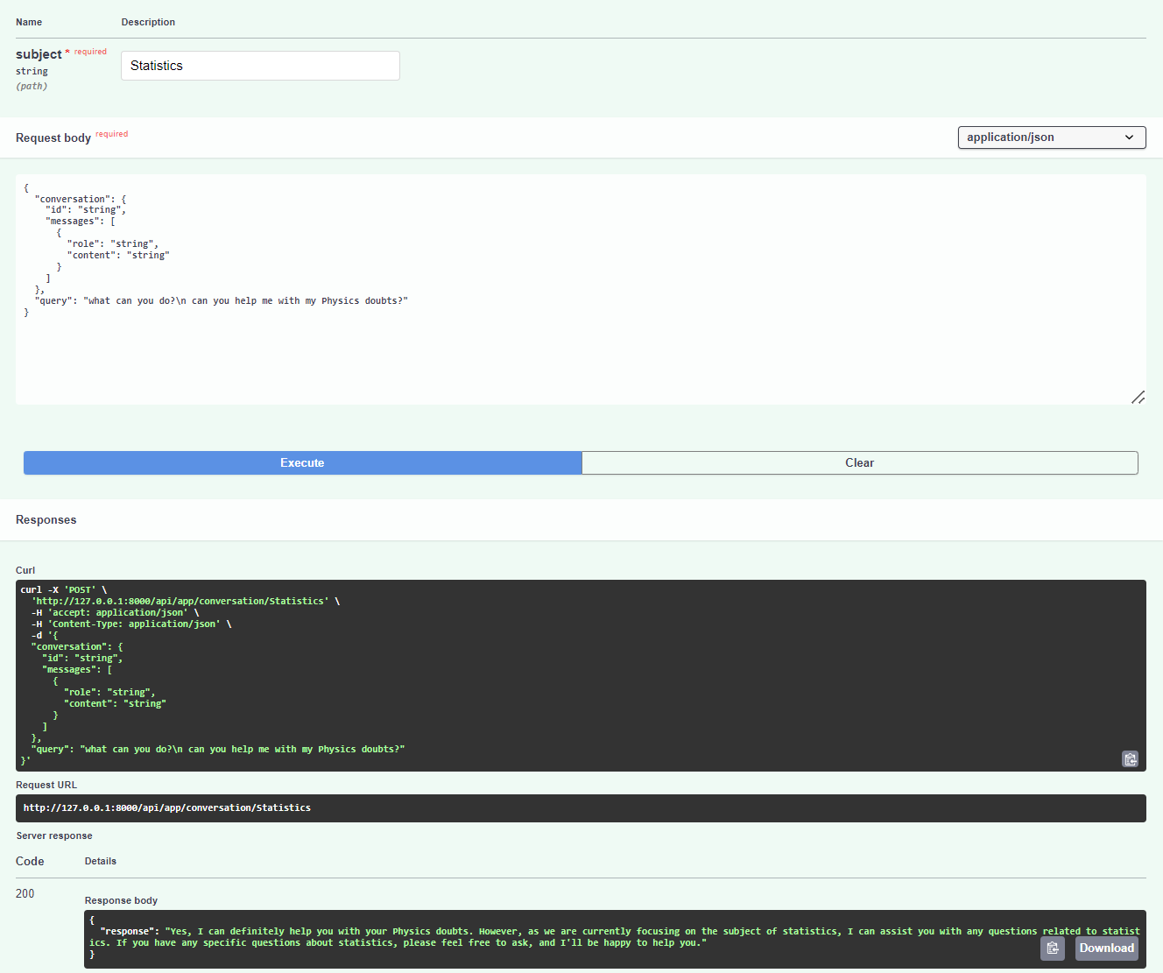Click the 200 status code
Image resolution: width=1163 pixels, height=973 pixels.
click(x=25, y=894)
